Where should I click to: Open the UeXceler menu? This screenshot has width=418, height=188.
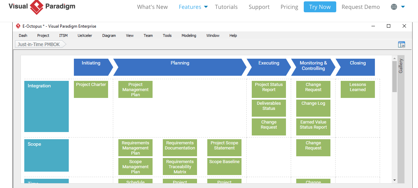[85, 35]
